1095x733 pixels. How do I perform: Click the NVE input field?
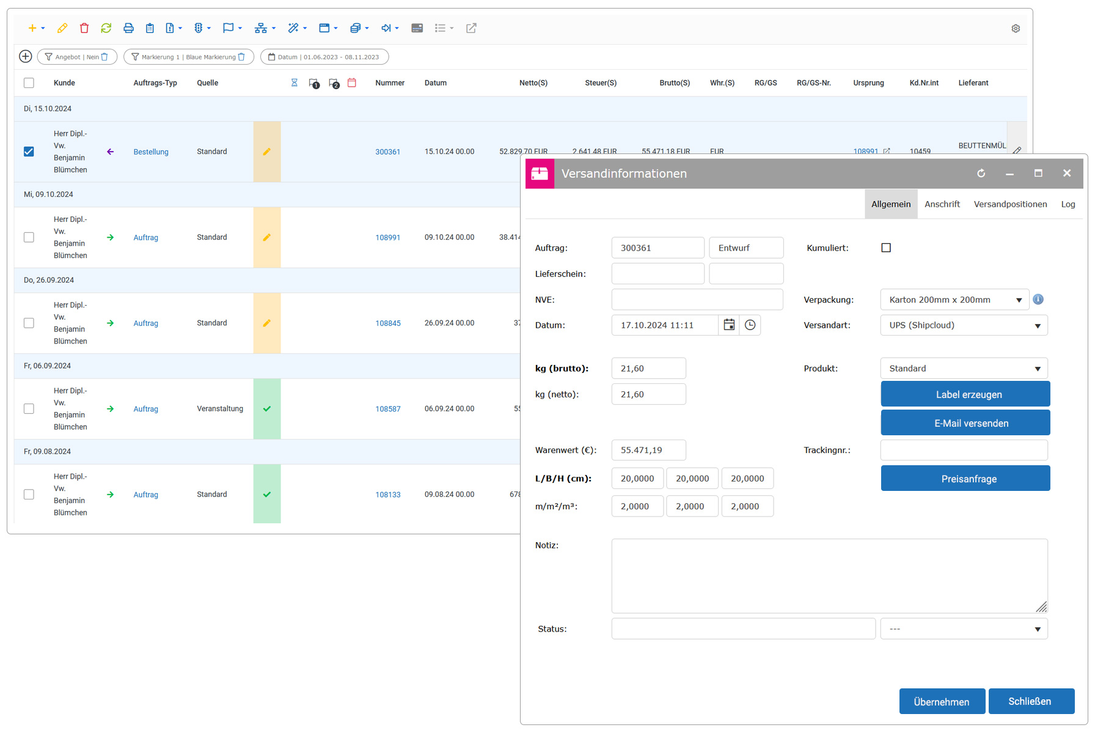pyautogui.click(x=697, y=300)
